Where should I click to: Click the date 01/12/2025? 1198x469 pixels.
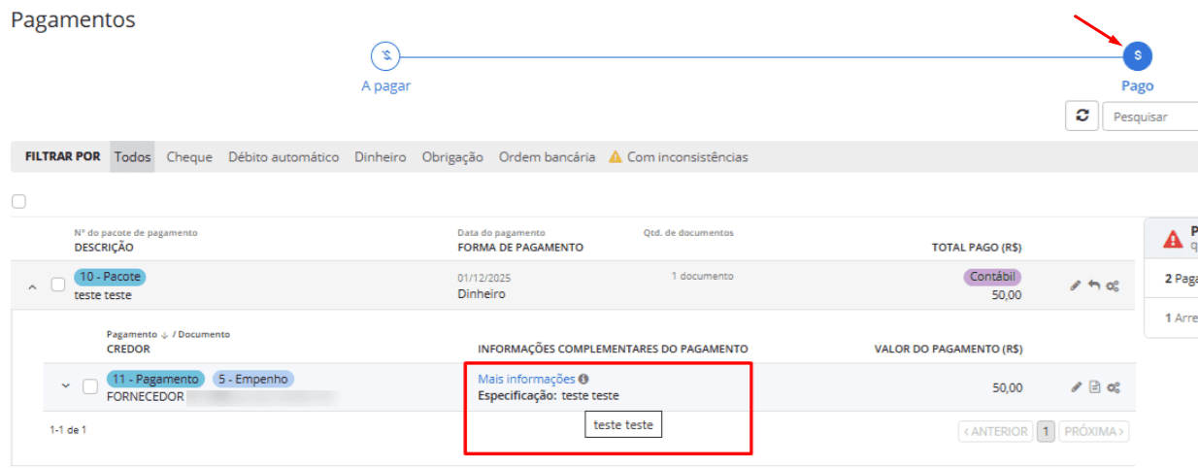[483, 278]
